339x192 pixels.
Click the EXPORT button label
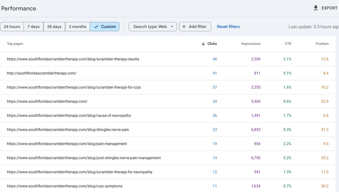(329, 8)
